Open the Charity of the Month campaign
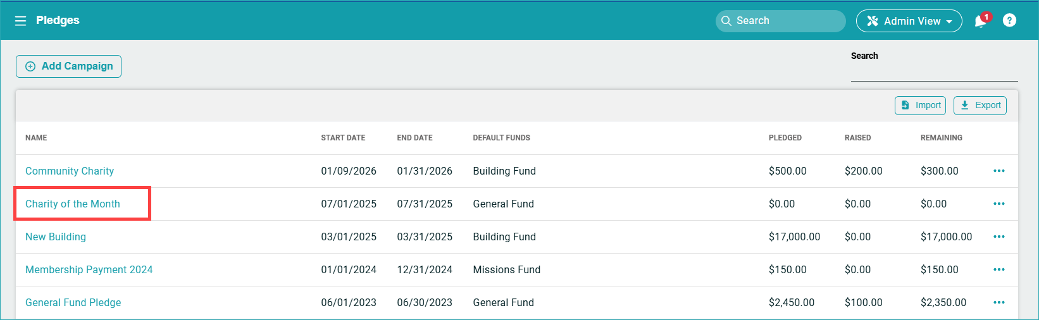This screenshot has width=1039, height=320. pyautogui.click(x=73, y=204)
